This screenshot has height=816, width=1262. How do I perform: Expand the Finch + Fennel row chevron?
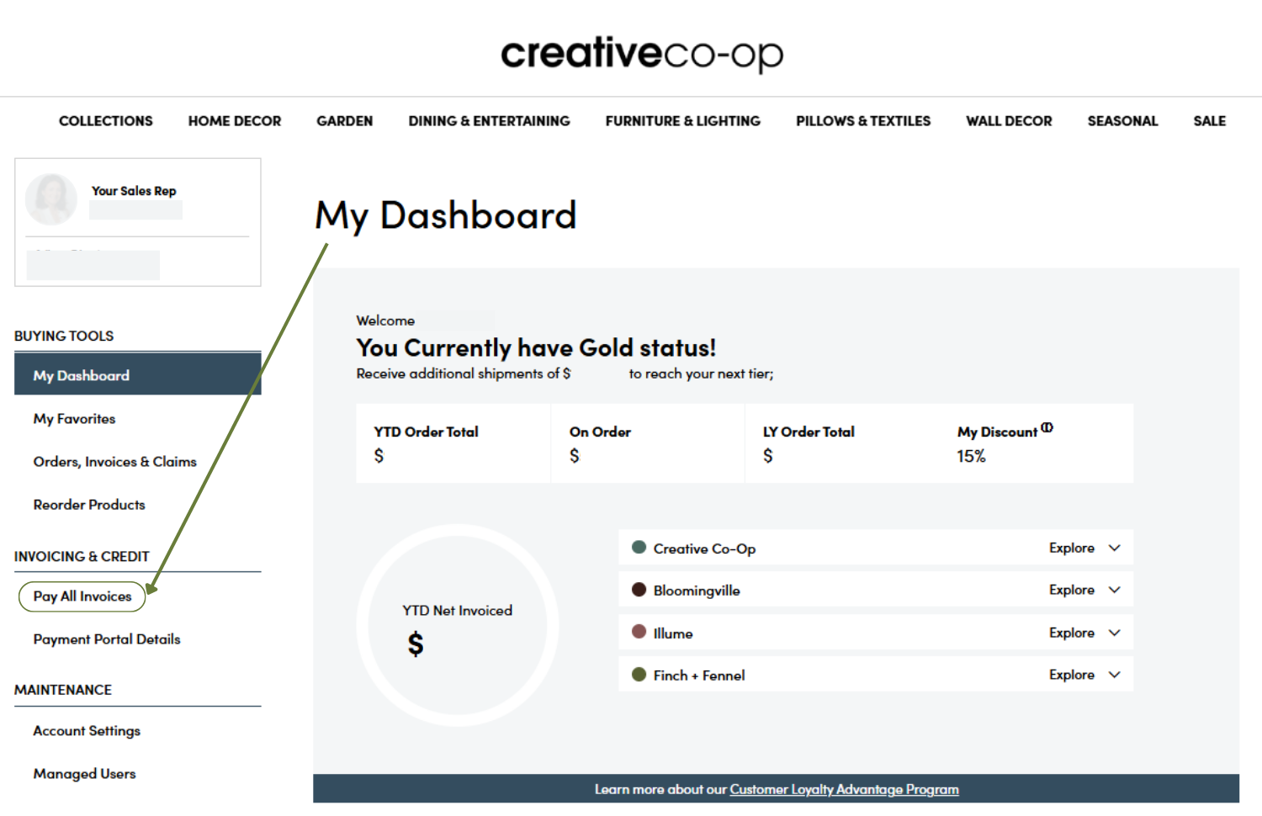point(1115,675)
